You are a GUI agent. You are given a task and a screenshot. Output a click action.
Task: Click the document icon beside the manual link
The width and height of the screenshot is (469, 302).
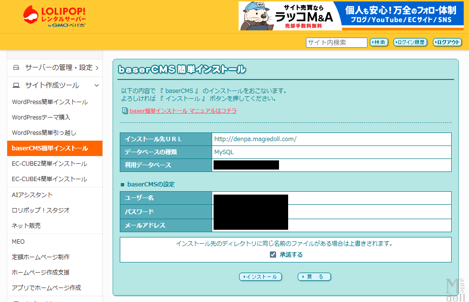tap(125, 111)
